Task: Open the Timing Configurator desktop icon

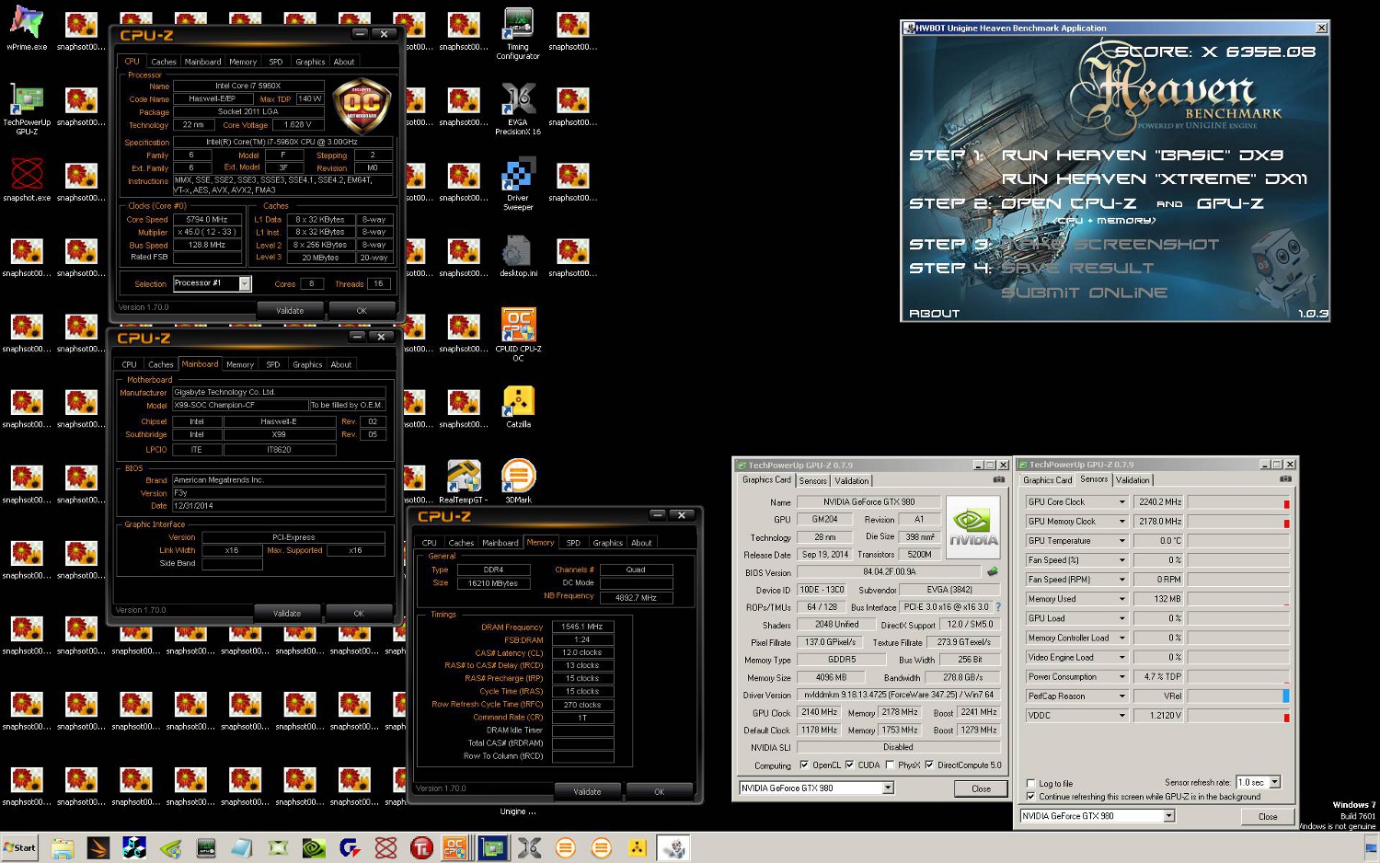Action: point(518,34)
